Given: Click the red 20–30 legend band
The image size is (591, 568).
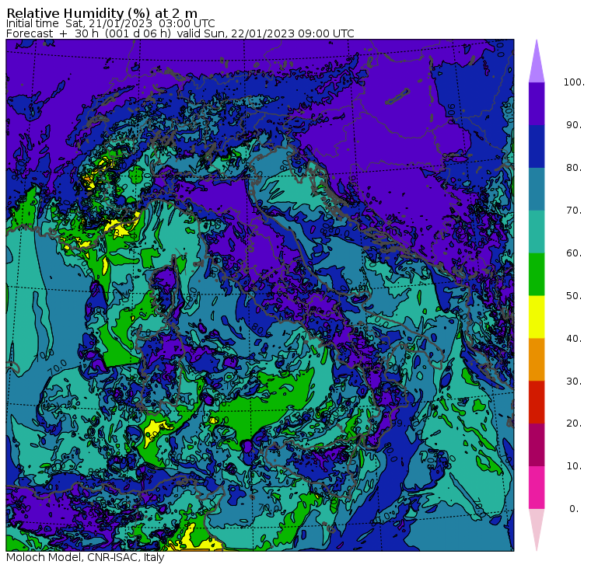Looking at the screenshot, I should tap(537, 402).
